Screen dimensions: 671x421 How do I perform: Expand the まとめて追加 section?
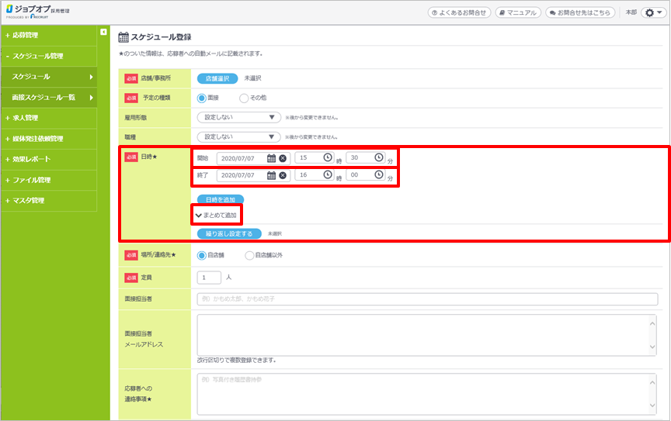[x=217, y=215]
